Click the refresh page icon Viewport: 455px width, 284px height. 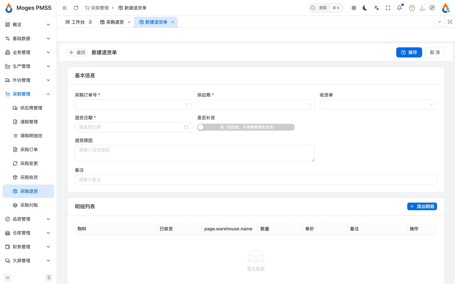tap(76, 8)
